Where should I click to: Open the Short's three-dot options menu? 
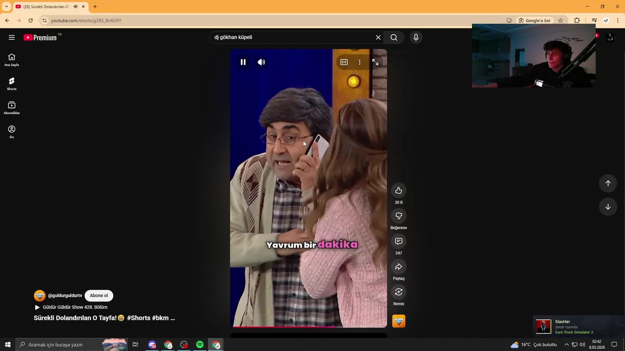click(x=359, y=62)
